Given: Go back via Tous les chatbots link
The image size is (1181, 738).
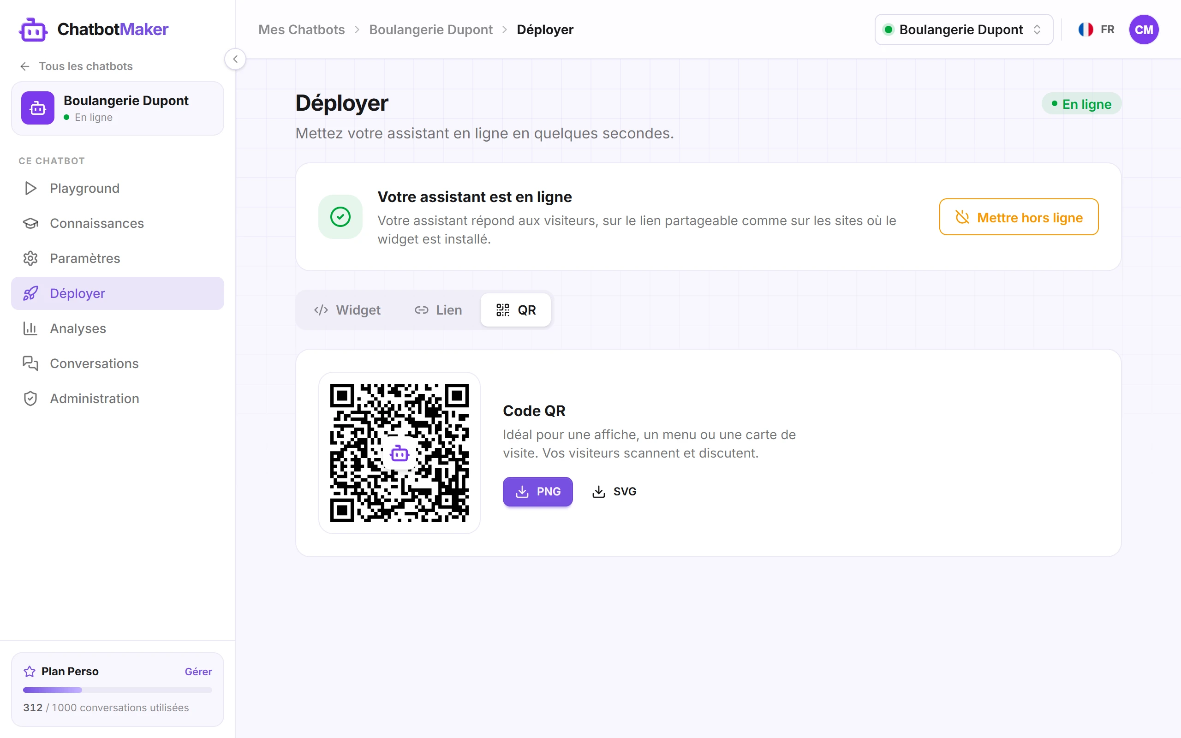Looking at the screenshot, I should click(77, 66).
